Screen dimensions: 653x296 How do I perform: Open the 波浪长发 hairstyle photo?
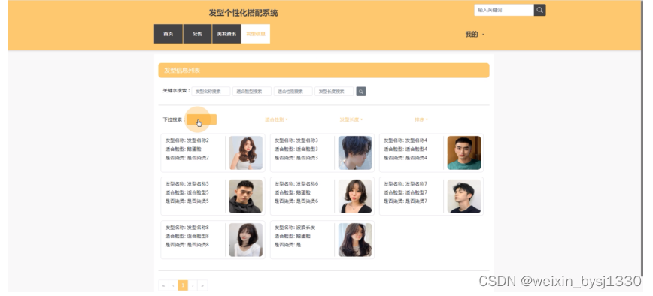pyautogui.click(x=355, y=240)
